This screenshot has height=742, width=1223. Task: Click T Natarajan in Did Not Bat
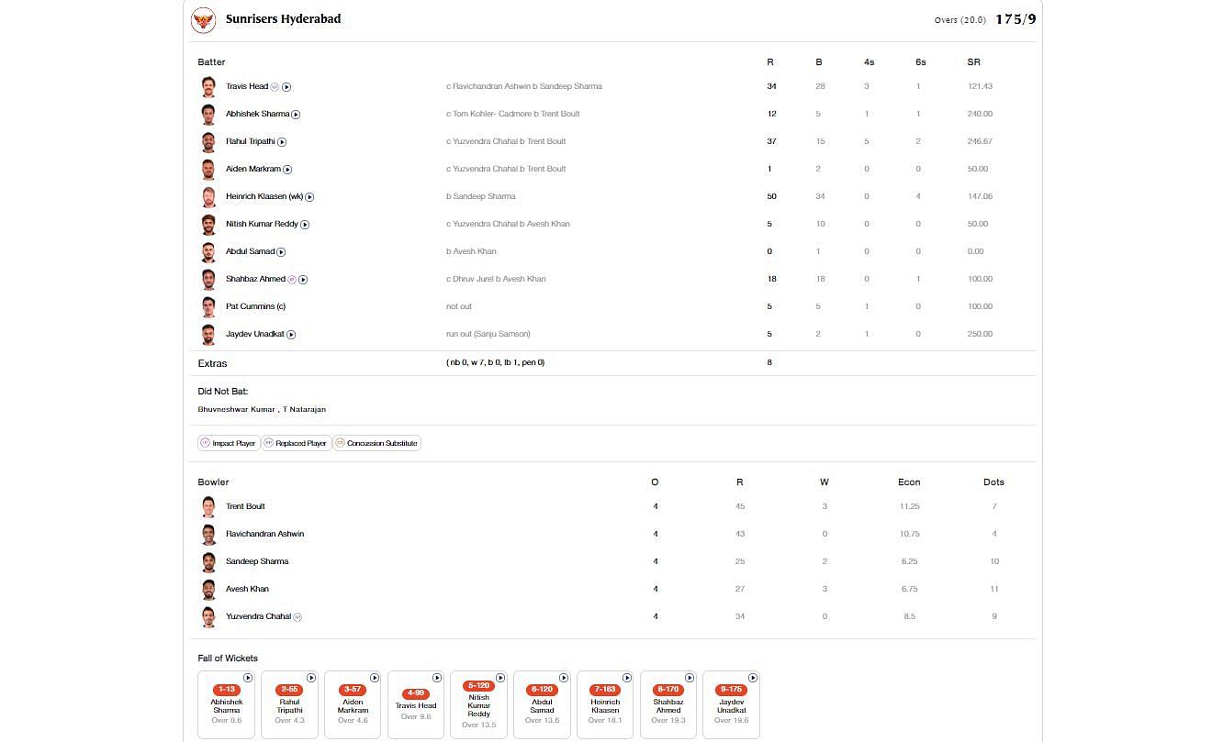point(304,410)
